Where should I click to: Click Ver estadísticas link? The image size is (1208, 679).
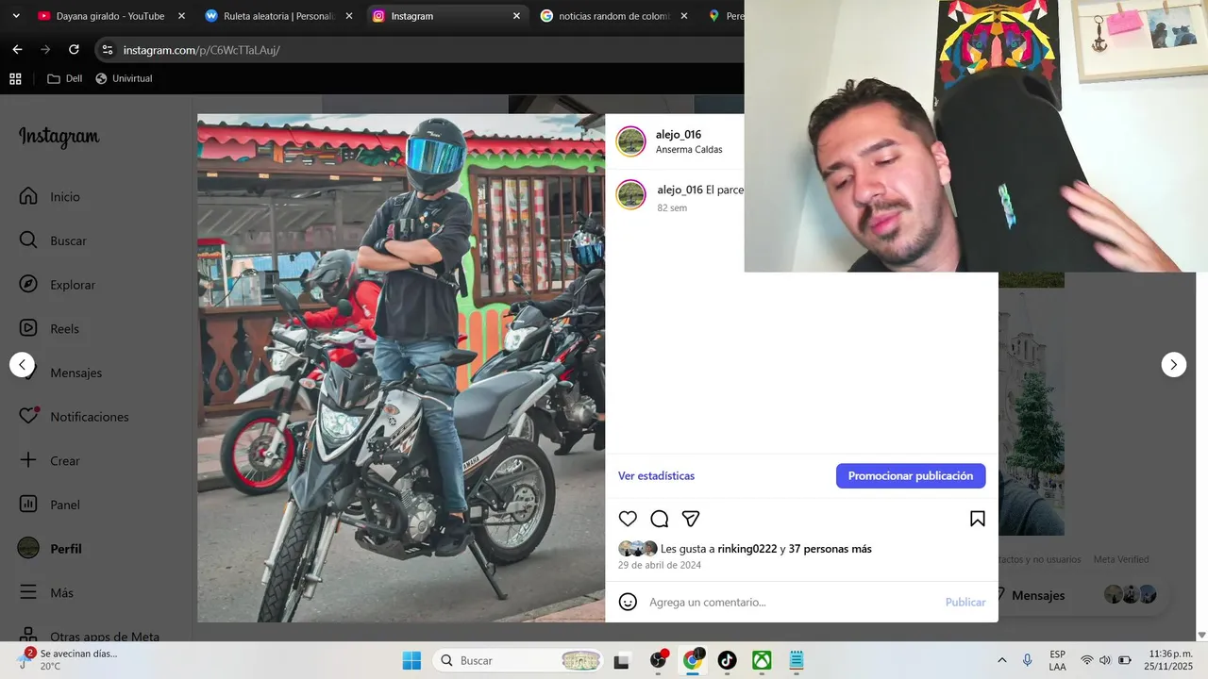click(x=656, y=476)
